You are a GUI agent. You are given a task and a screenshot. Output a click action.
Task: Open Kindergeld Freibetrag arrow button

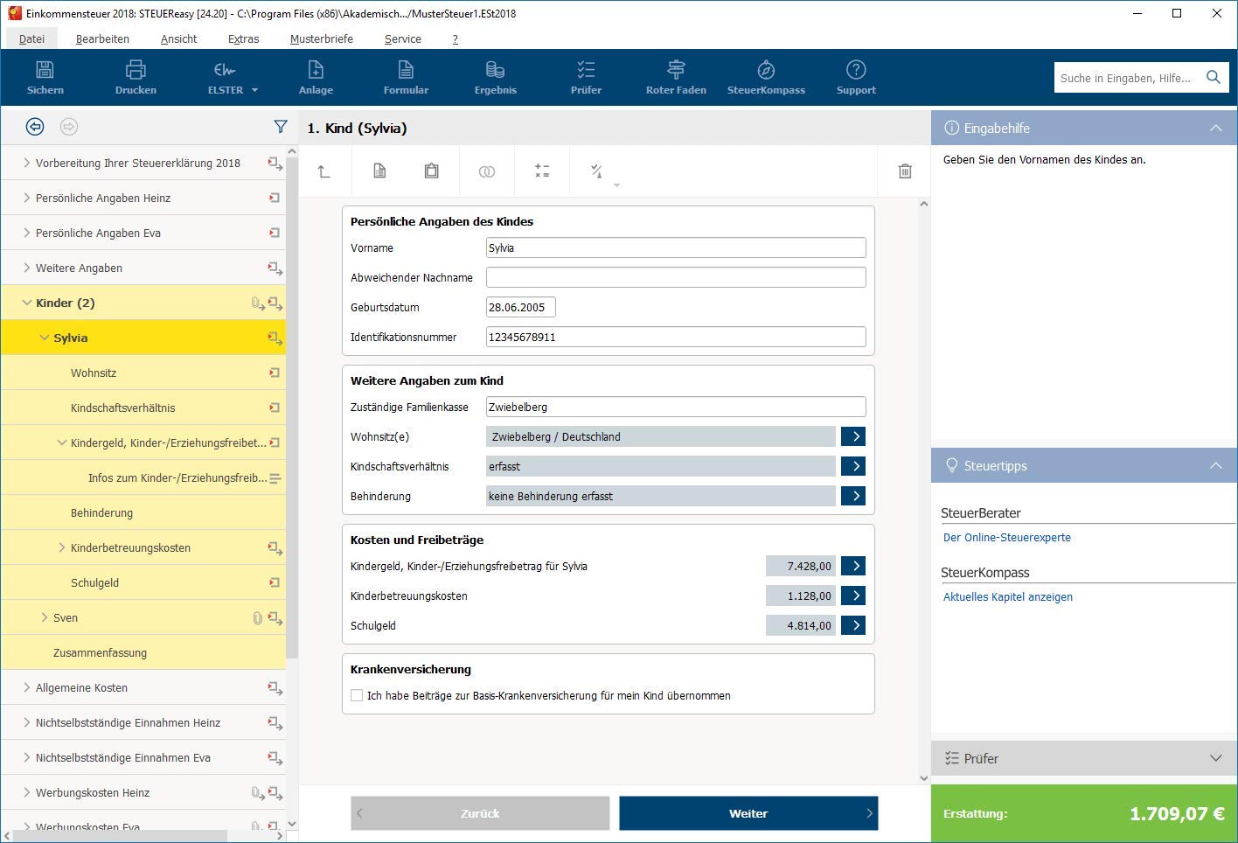point(853,566)
